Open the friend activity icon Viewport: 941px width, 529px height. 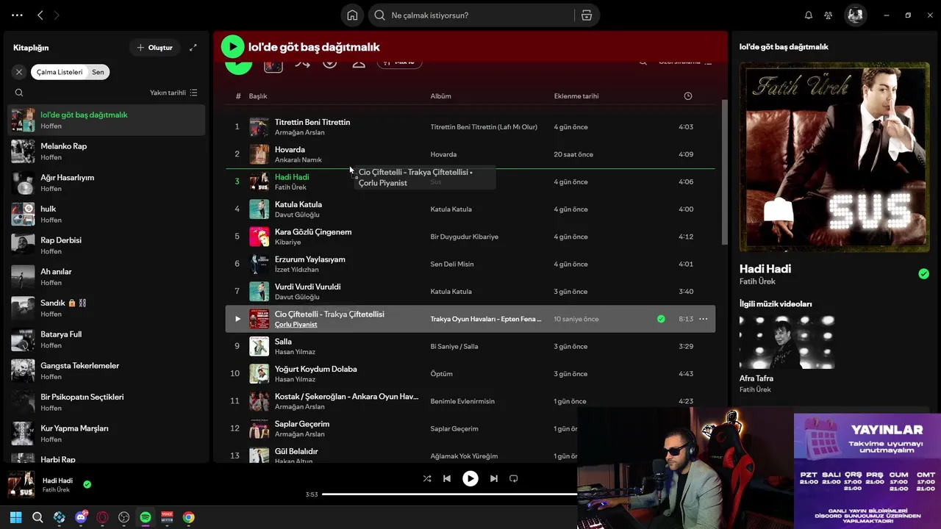[829, 15]
